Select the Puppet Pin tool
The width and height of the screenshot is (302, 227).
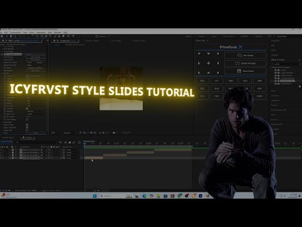pyautogui.click(x=73, y=36)
